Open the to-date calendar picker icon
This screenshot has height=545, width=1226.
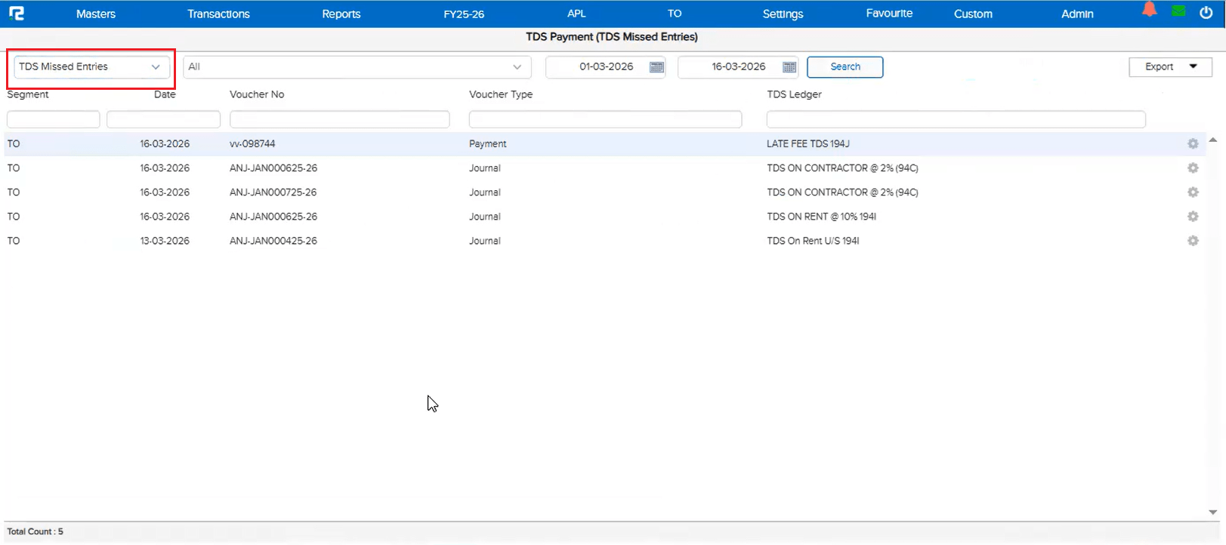click(x=789, y=67)
